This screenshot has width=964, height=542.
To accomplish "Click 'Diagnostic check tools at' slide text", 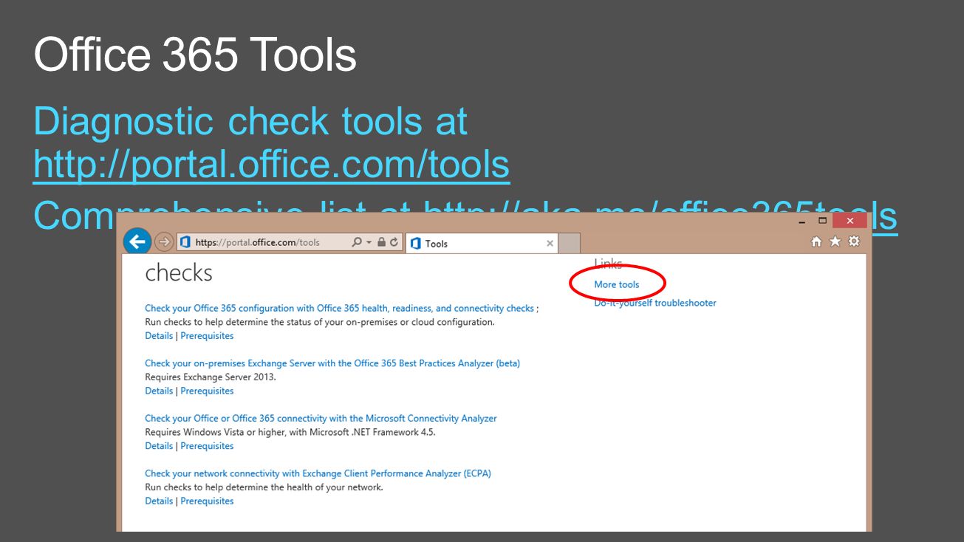I will point(250,122).
